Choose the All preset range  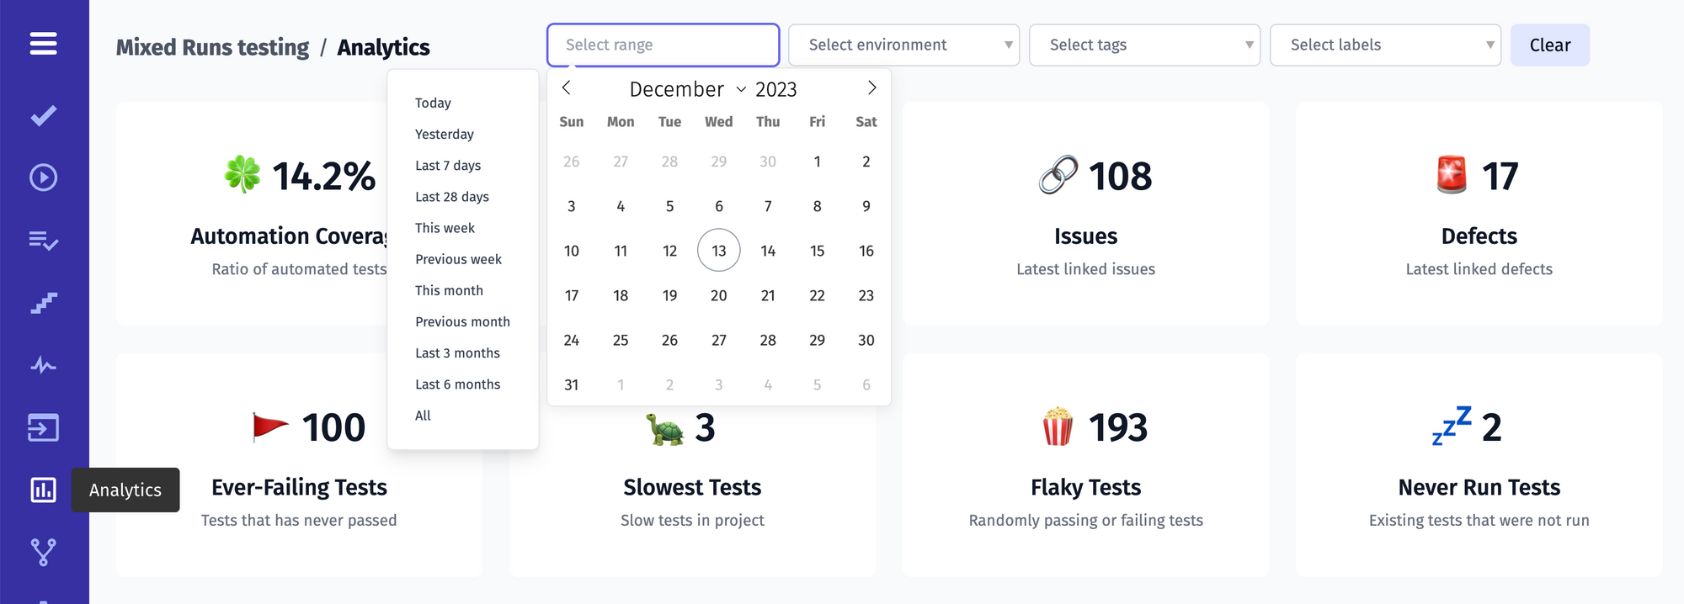point(423,416)
